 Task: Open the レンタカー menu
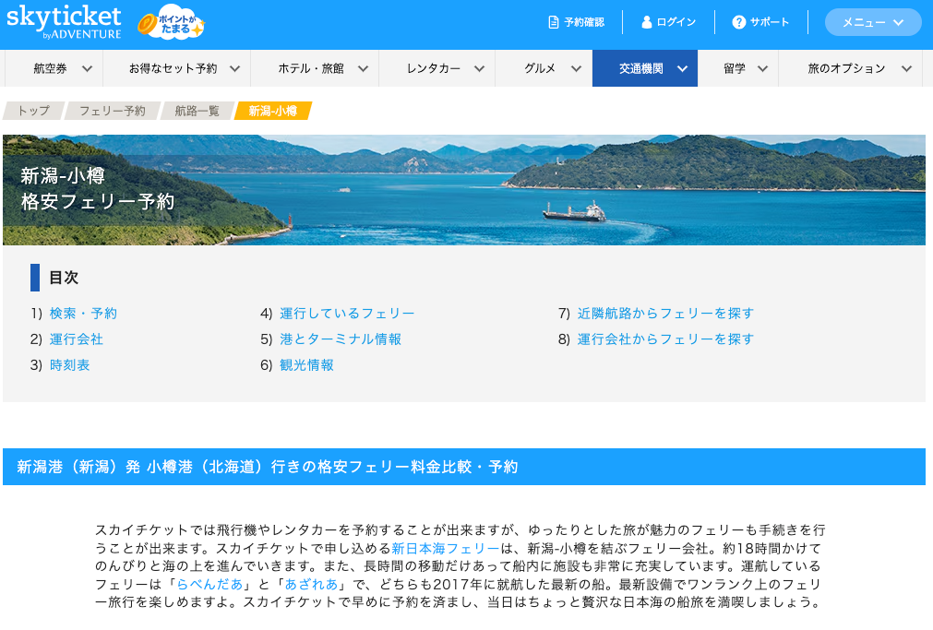pos(445,68)
